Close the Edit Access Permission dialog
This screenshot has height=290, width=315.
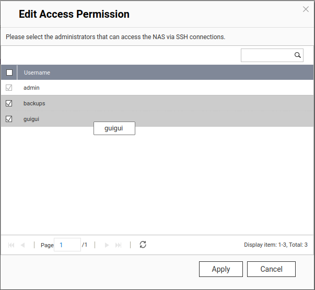(306, 9)
